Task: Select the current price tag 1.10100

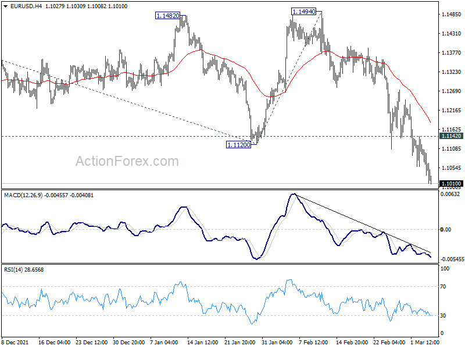Action: pos(452,184)
